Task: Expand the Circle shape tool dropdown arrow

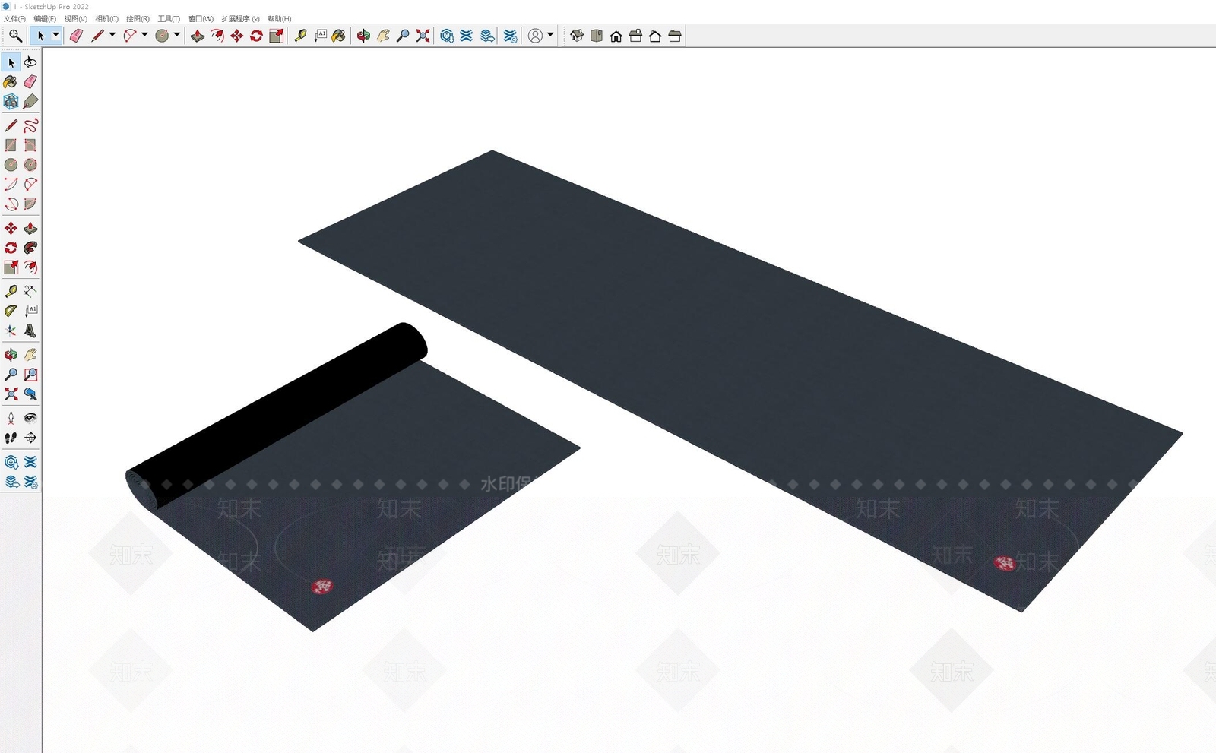Action: click(176, 35)
